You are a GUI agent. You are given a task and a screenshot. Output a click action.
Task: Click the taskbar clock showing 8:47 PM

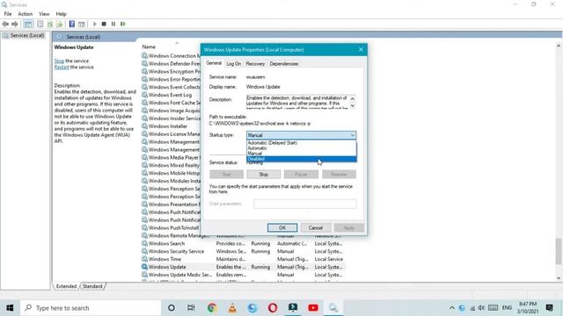[x=528, y=308]
